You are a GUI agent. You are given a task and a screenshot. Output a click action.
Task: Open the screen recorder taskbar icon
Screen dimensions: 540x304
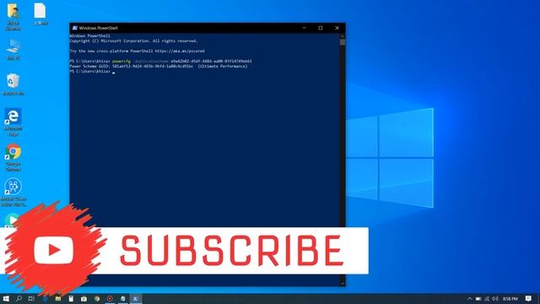tap(110, 298)
